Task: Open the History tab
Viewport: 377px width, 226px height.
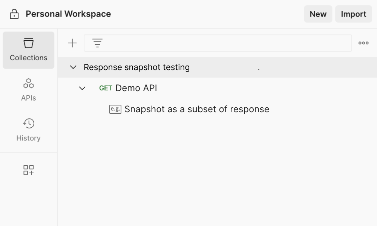Action: [x=28, y=130]
